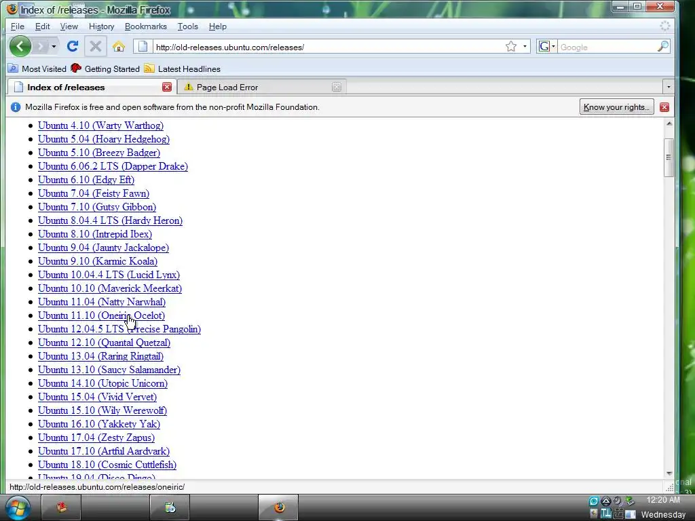695x521 pixels.
Task: Open the File menu
Action: tap(17, 26)
